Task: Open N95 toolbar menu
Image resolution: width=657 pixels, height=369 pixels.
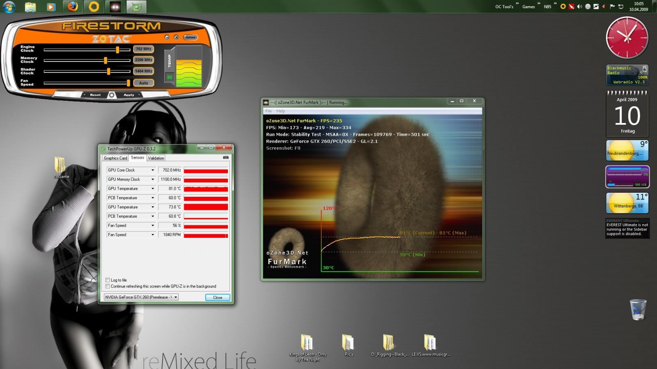Action: pyautogui.click(x=547, y=7)
